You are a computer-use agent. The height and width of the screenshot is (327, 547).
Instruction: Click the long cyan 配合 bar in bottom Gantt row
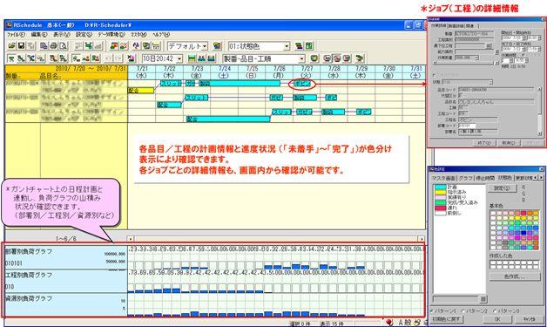(228, 119)
